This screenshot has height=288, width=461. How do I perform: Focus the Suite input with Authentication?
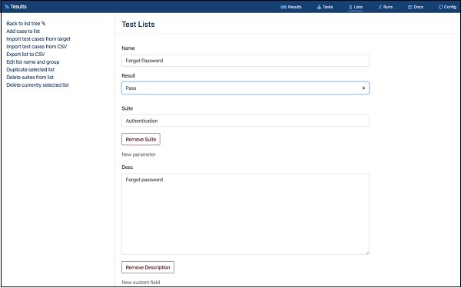pyautogui.click(x=245, y=121)
